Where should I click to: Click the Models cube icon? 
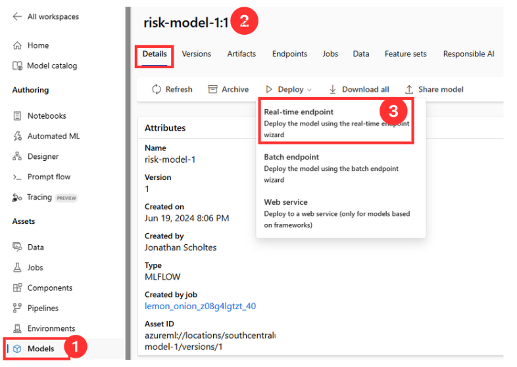(x=18, y=349)
